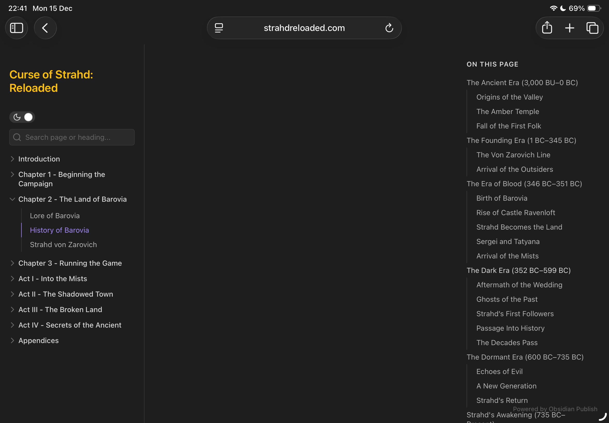Go back using the browser back arrow
Image resolution: width=609 pixels, height=423 pixels.
[x=45, y=28]
